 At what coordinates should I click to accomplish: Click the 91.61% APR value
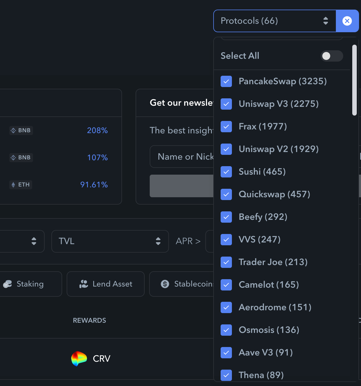(94, 185)
